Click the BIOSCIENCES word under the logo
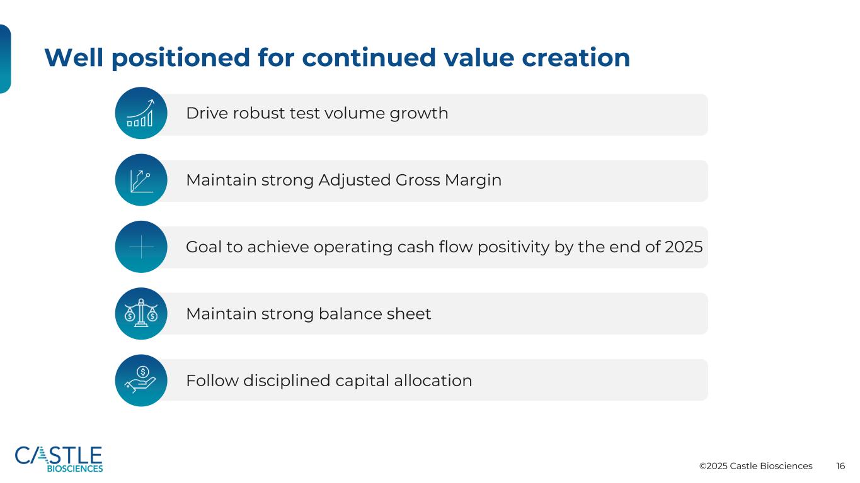 point(75,468)
